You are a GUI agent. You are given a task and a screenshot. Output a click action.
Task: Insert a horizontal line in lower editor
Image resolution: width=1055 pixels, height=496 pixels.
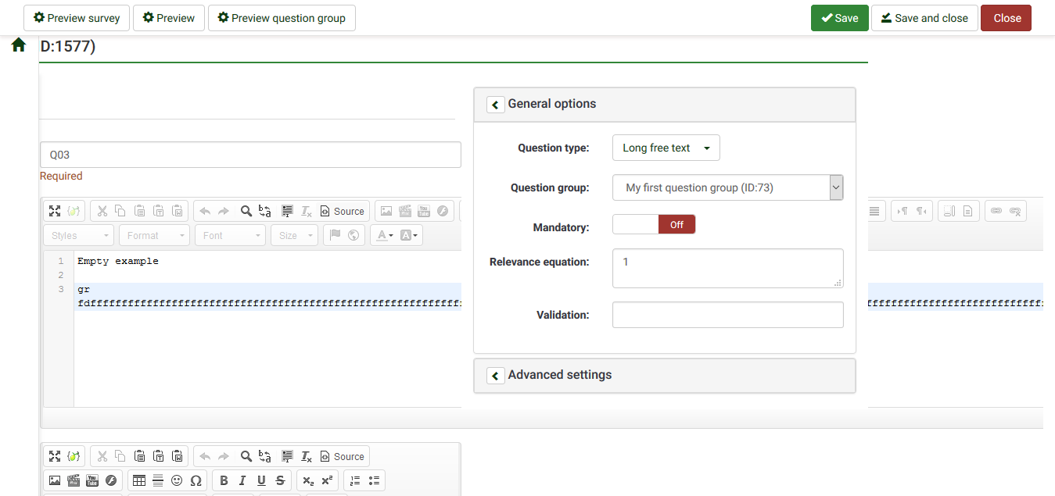coord(158,480)
